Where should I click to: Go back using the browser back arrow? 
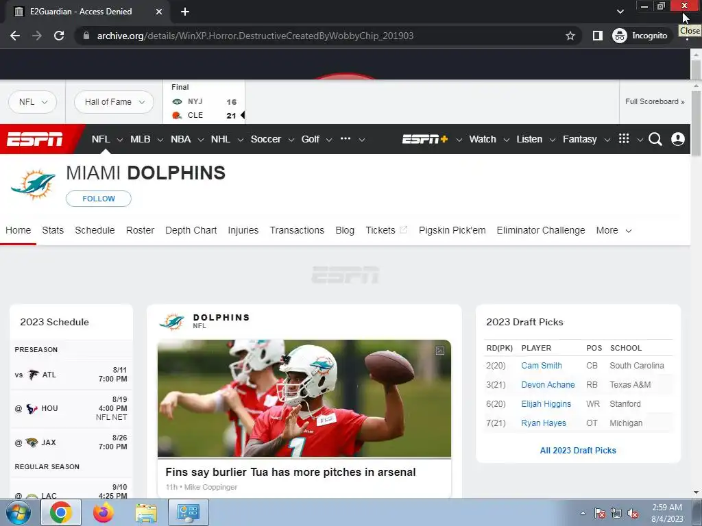click(15, 36)
